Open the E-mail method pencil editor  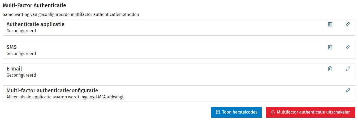[x=348, y=69]
